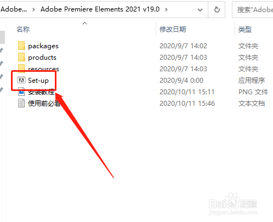The height and width of the screenshot is (222, 273).
Task: Click the first pin icon in sidebar
Action: (x=2, y=50)
